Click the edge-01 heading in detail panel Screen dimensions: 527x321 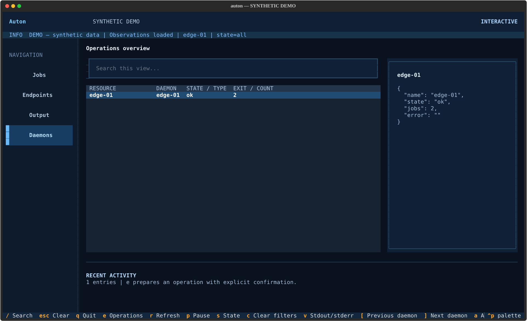[409, 75]
